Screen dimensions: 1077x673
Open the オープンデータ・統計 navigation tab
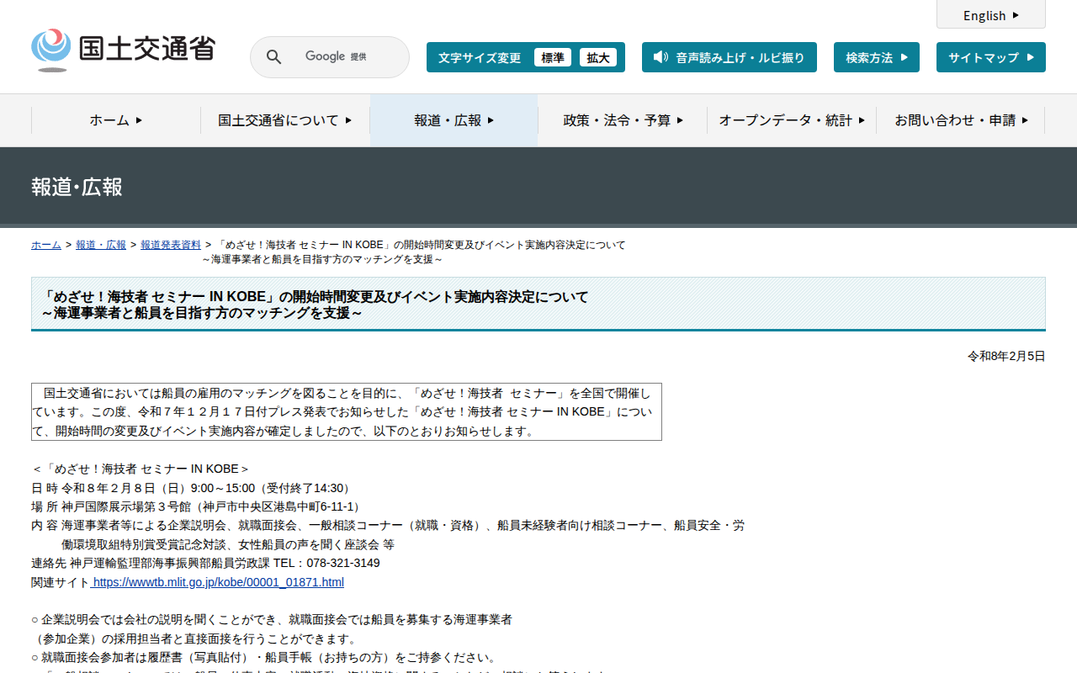(x=791, y=120)
